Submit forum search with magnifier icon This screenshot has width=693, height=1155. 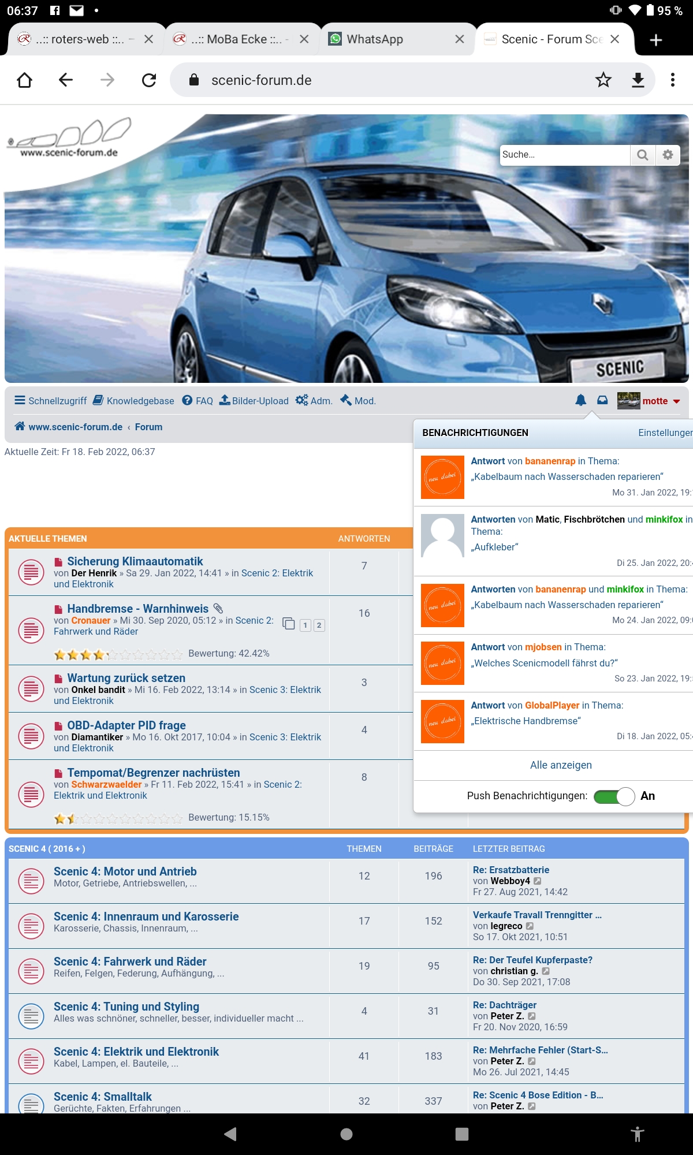642,155
